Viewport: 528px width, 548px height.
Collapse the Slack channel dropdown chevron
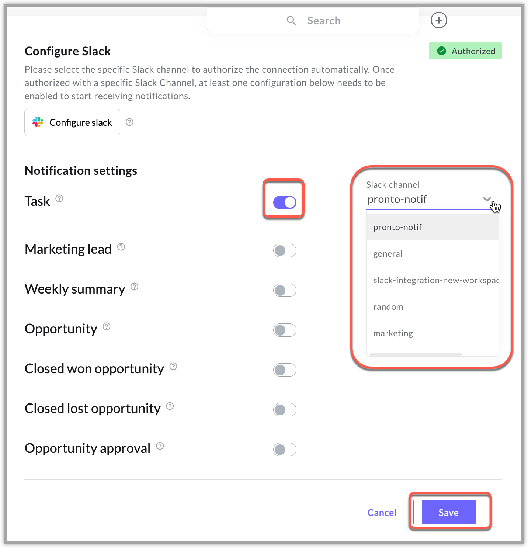click(487, 199)
